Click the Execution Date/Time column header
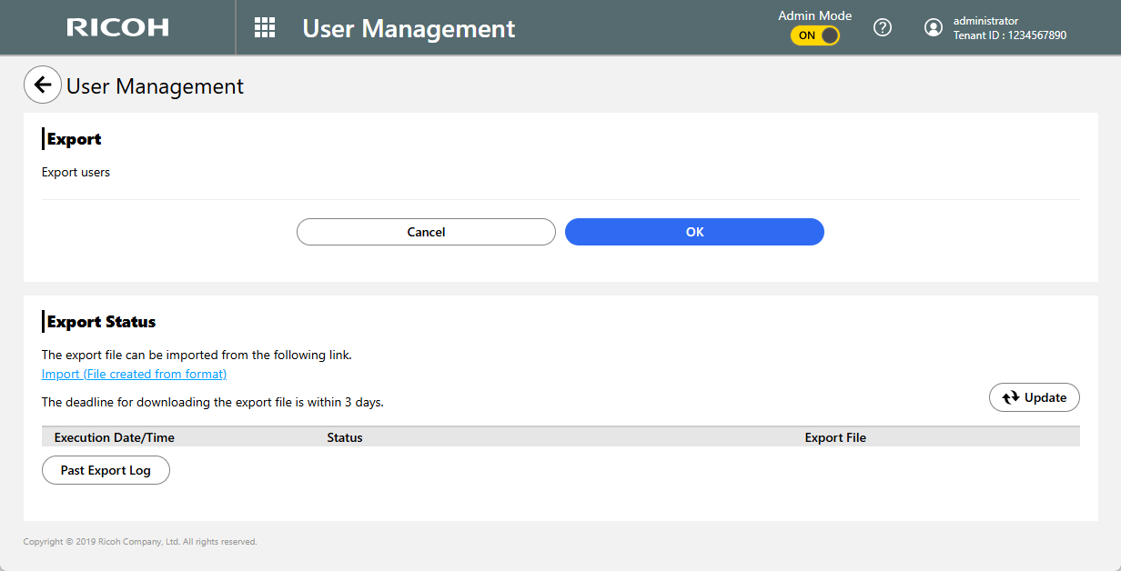 click(x=115, y=437)
